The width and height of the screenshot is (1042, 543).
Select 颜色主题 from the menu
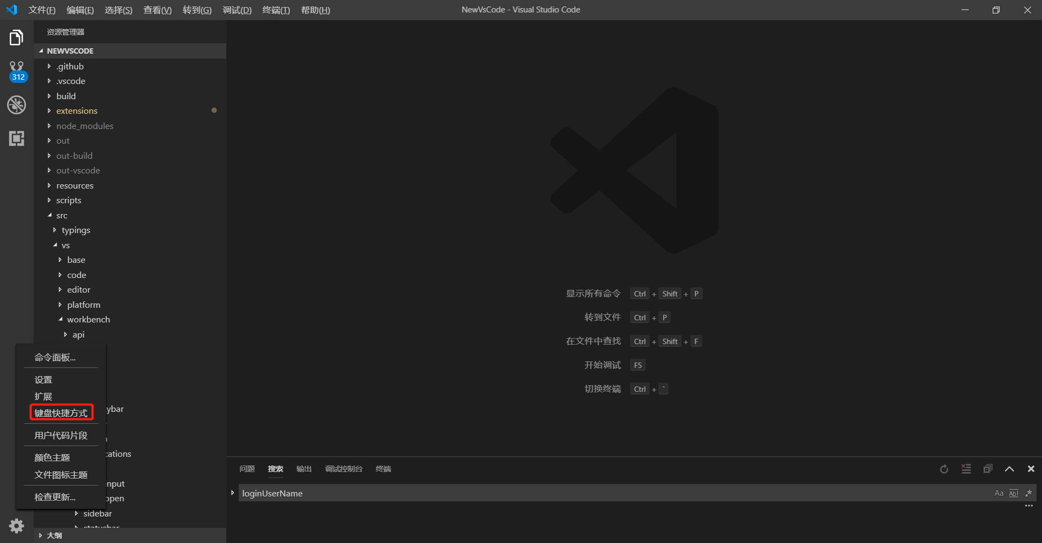pos(52,457)
